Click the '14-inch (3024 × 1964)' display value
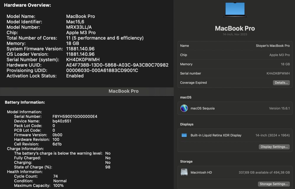 tap(272, 135)
